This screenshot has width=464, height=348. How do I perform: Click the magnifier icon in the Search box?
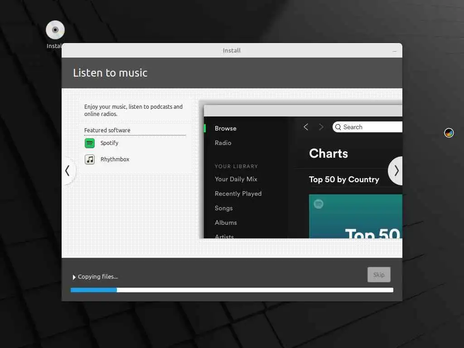[x=338, y=127]
